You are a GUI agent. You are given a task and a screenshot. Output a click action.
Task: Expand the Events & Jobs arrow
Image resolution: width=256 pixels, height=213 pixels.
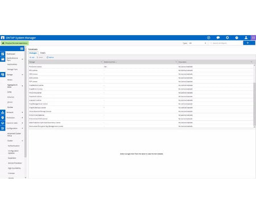[22, 123]
